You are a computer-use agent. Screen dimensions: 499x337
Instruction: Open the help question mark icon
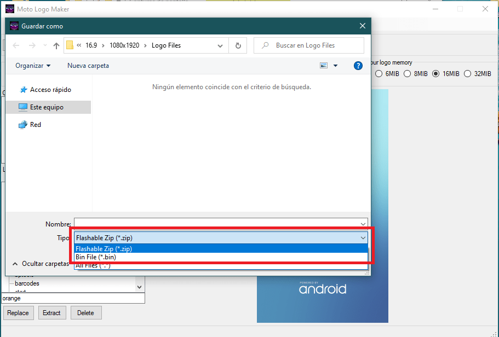pyautogui.click(x=358, y=66)
